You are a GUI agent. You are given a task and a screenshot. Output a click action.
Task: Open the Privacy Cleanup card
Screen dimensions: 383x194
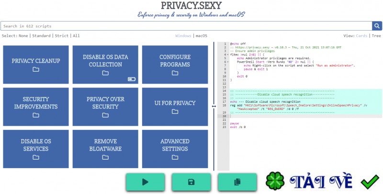pyautogui.click(x=36, y=65)
